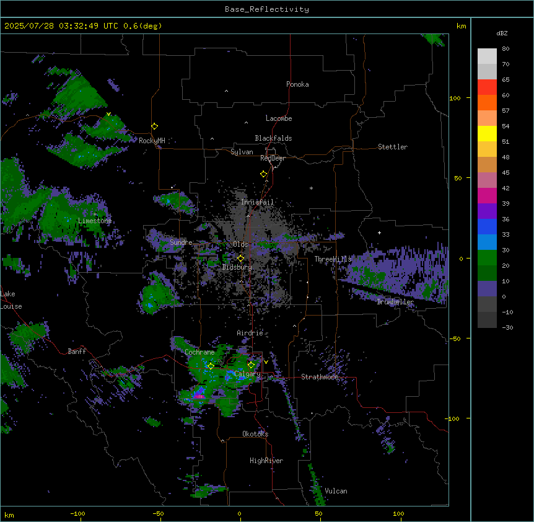Click the Blackfalds label
The height and width of the screenshot is (522, 534).
pos(273,138)
